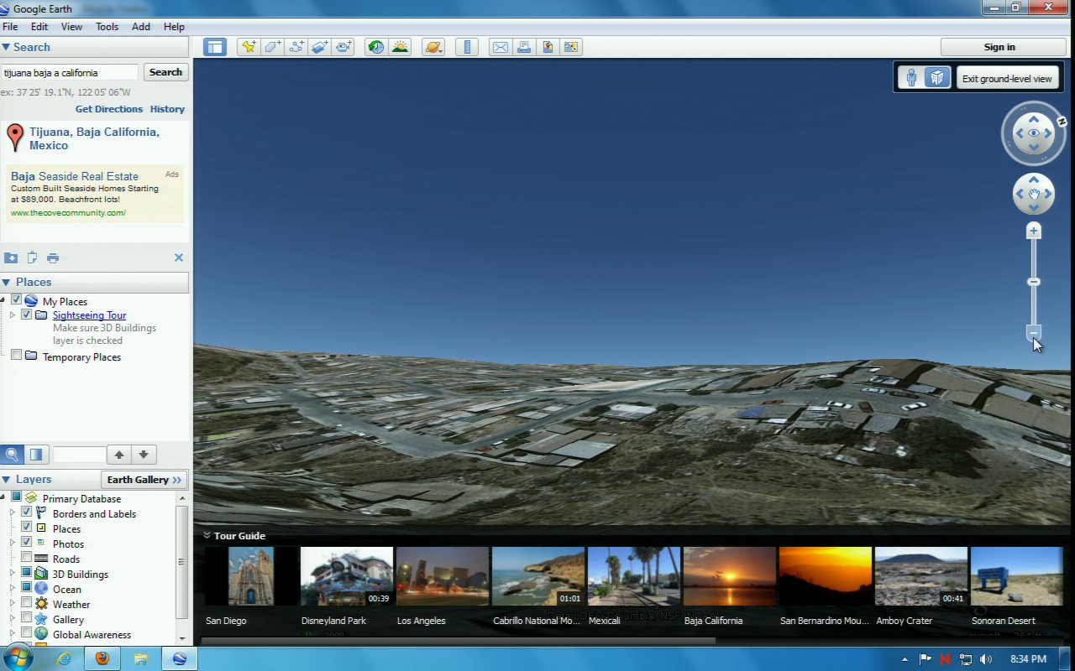
Task: Open the ruler measurement tool
Action: click(467, 47)
